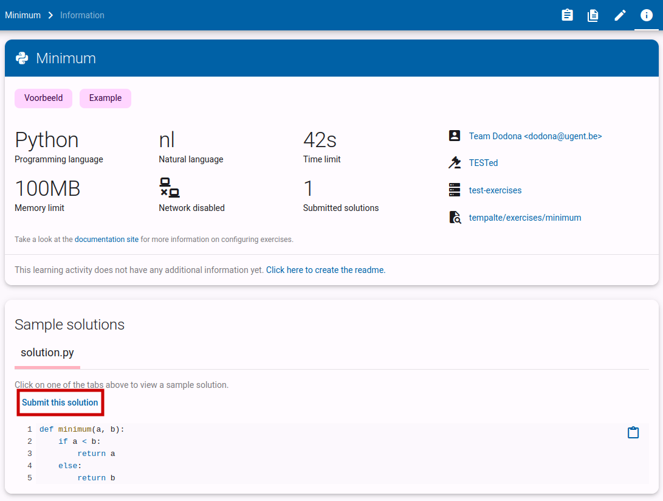Open the TESTed judge link
The width and height of the screenshot is (663, 501).
pyautogui.click(x=483, y=163)
